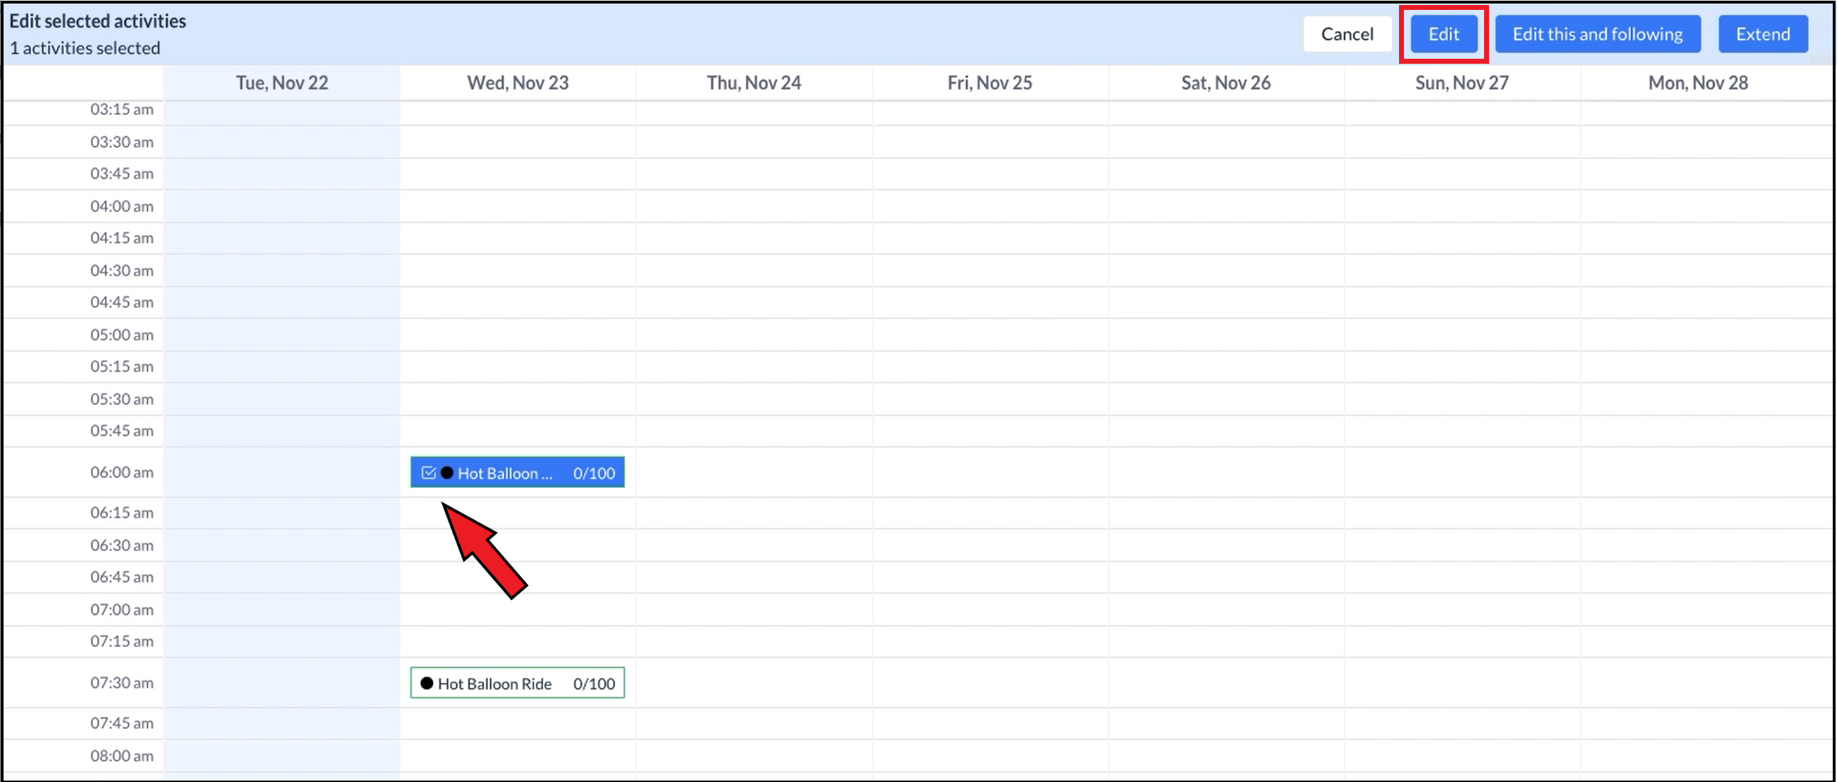Viewport: 1837px width, 782px height.
Task: Click the status dot on the 7:30 am Hot Balloon Ride
Action: pos(426,683)
